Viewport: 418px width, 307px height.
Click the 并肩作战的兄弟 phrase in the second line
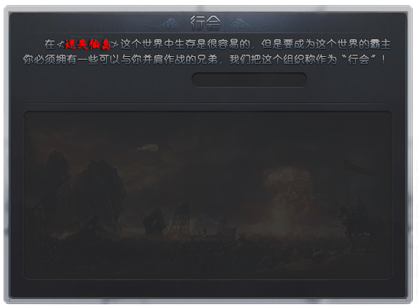(180, 60)
